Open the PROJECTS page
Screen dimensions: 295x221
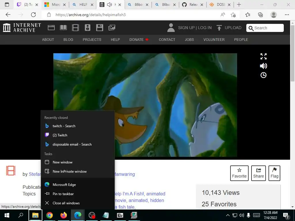click(x=92, y=40)
